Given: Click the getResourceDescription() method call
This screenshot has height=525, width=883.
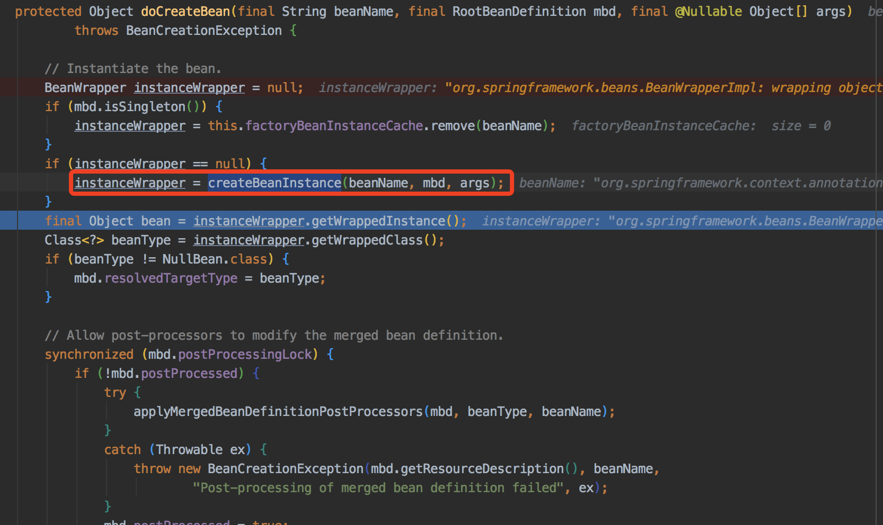Looking at the screenshot, I should [x=489, y=469].
